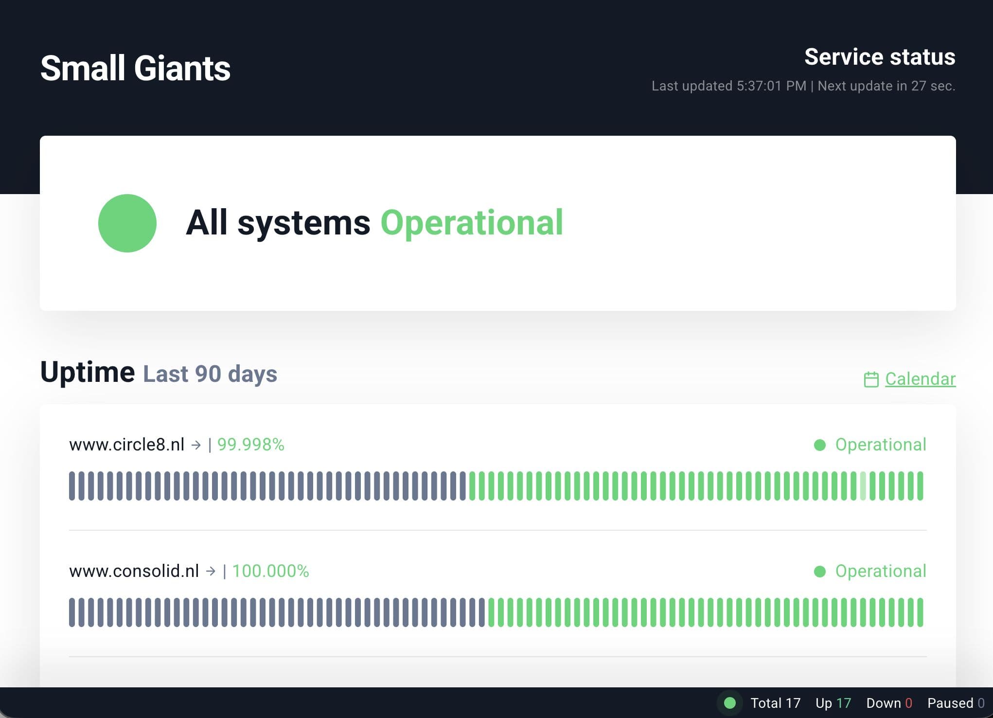Click the green status dot for circle8.nl Operational

pyautogui.click(x=820, y=445)
